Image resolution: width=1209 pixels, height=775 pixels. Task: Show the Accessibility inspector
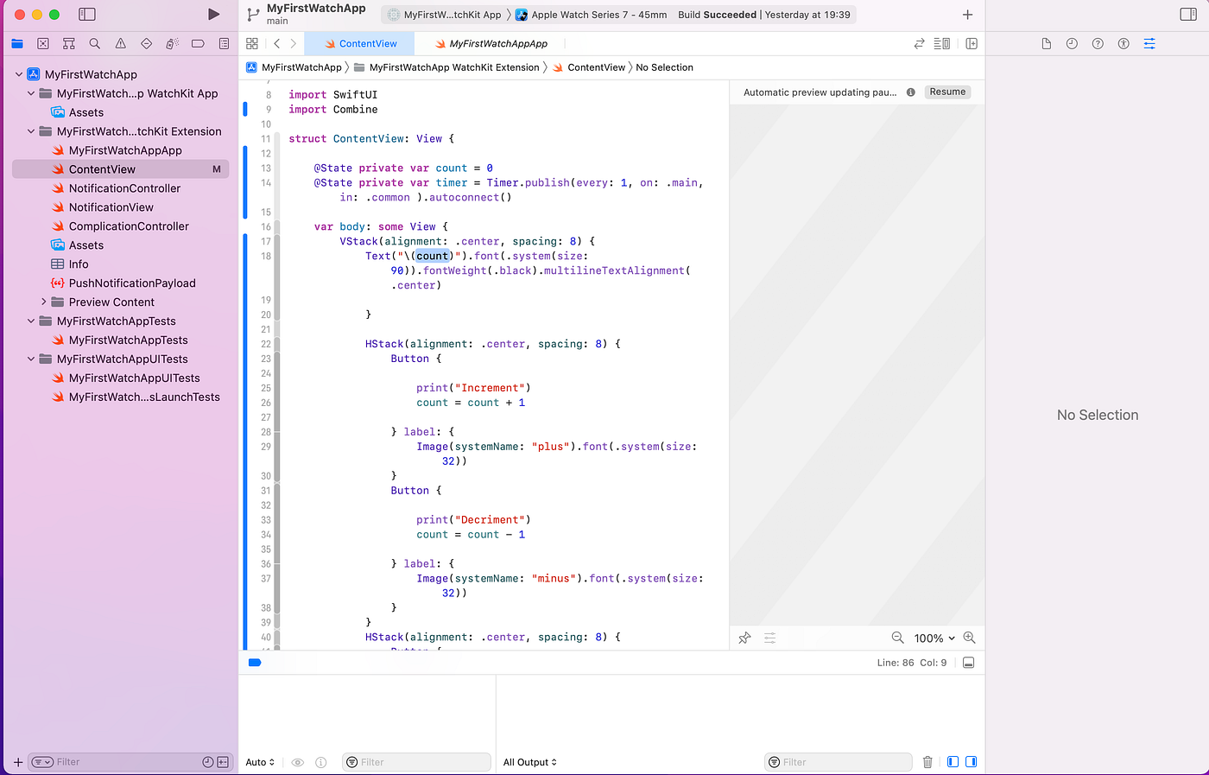click(1124, 43)
